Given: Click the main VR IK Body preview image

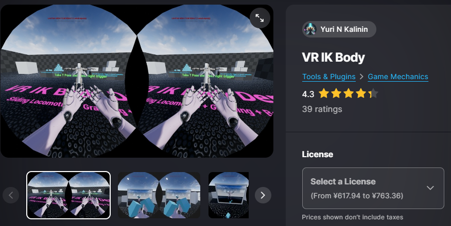Looking at the screenshot, I should [136, 81].
